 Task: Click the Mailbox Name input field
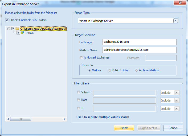coord(139,50)
